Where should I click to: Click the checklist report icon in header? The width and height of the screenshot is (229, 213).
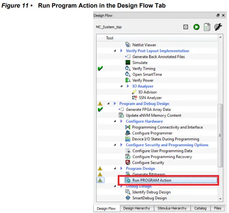[207, 27]
